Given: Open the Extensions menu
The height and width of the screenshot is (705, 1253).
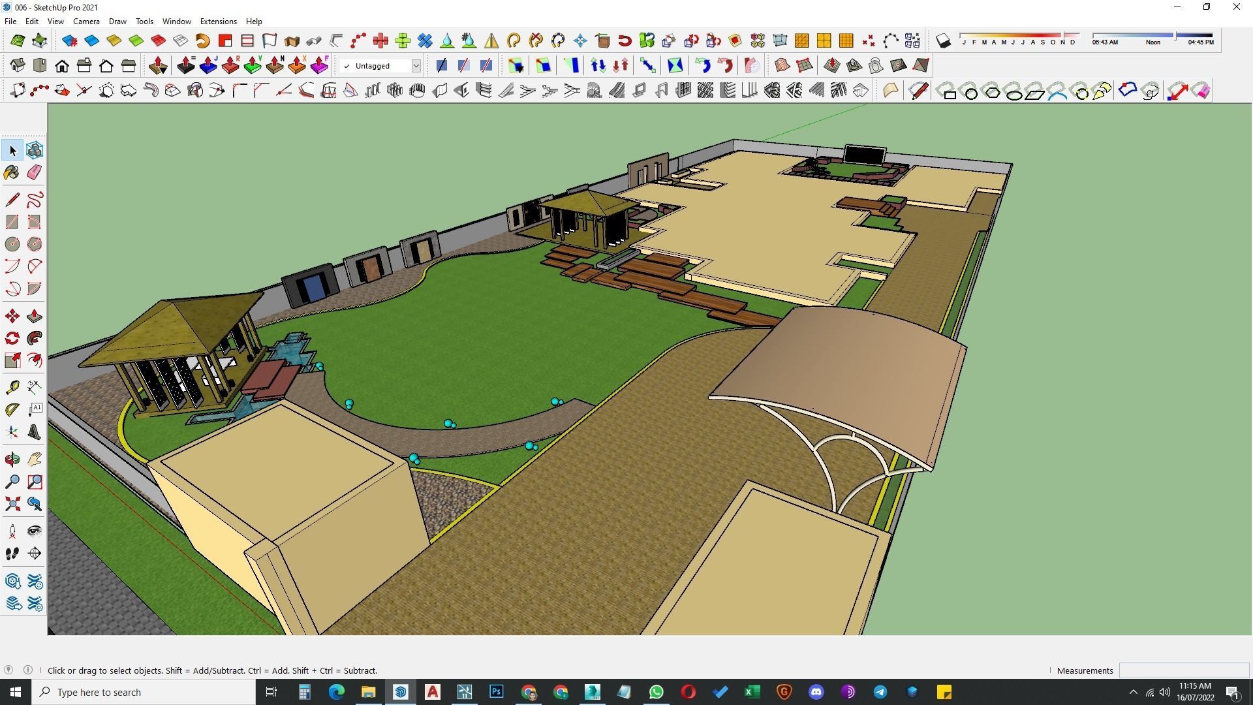Looking at the screenshot, I should [218, 22].
